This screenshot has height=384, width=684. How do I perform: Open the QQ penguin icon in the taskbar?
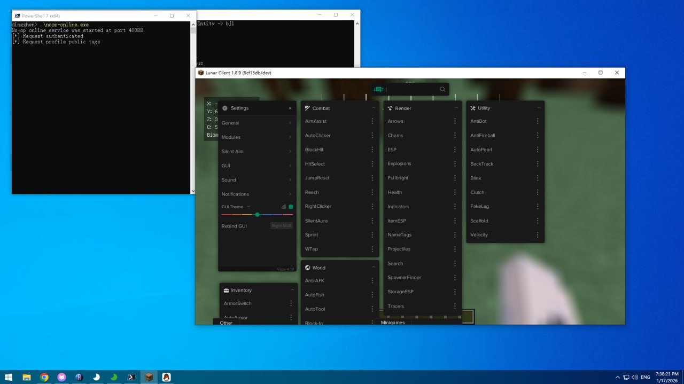tap(166, 377)
